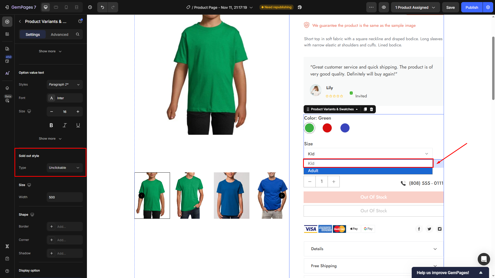Duplicate the Product Variants & Swatches element
Screen dimensions: 495x278
coord(365,109)
